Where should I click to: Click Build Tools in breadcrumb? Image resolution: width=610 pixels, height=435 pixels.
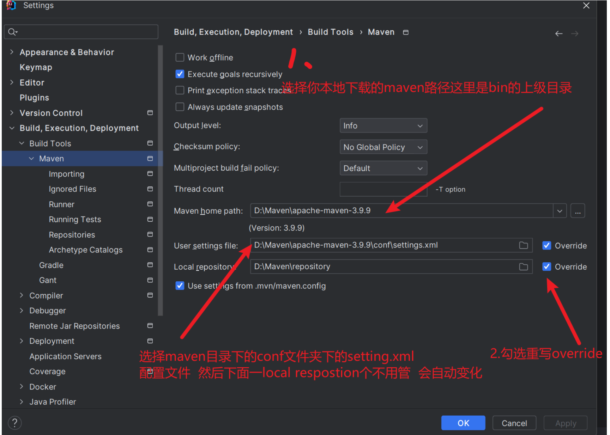point(331,32)
